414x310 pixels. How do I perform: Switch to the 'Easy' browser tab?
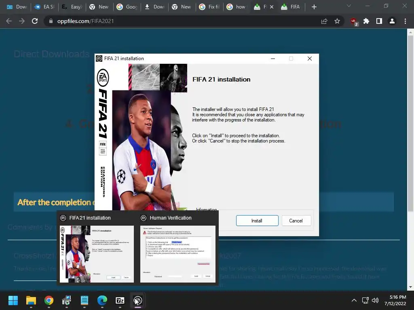coord(72,7)
